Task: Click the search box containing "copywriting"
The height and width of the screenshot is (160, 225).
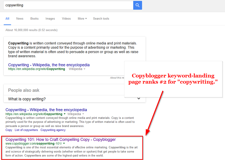Action: tap(68, 5)
